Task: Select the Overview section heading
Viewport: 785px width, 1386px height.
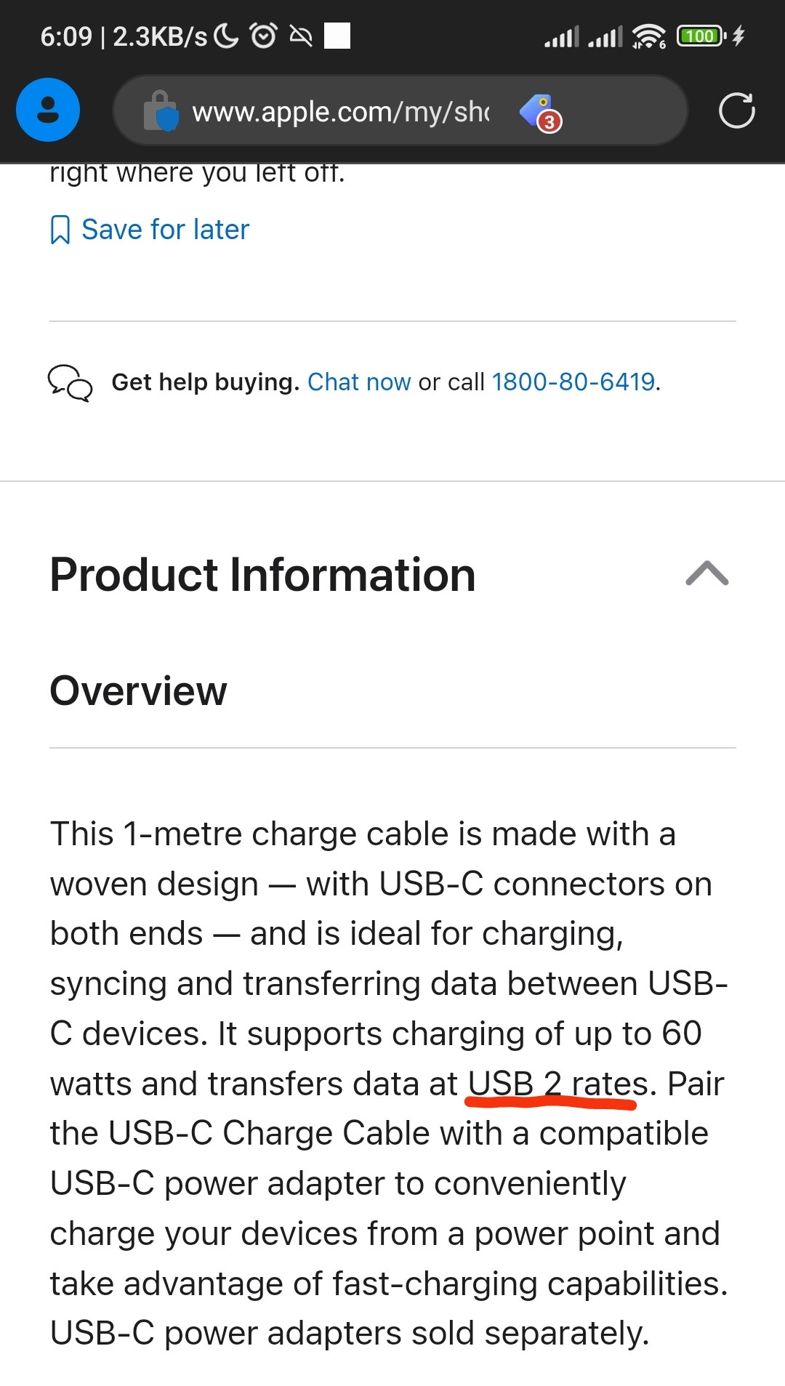Action: tap(138, 690)
